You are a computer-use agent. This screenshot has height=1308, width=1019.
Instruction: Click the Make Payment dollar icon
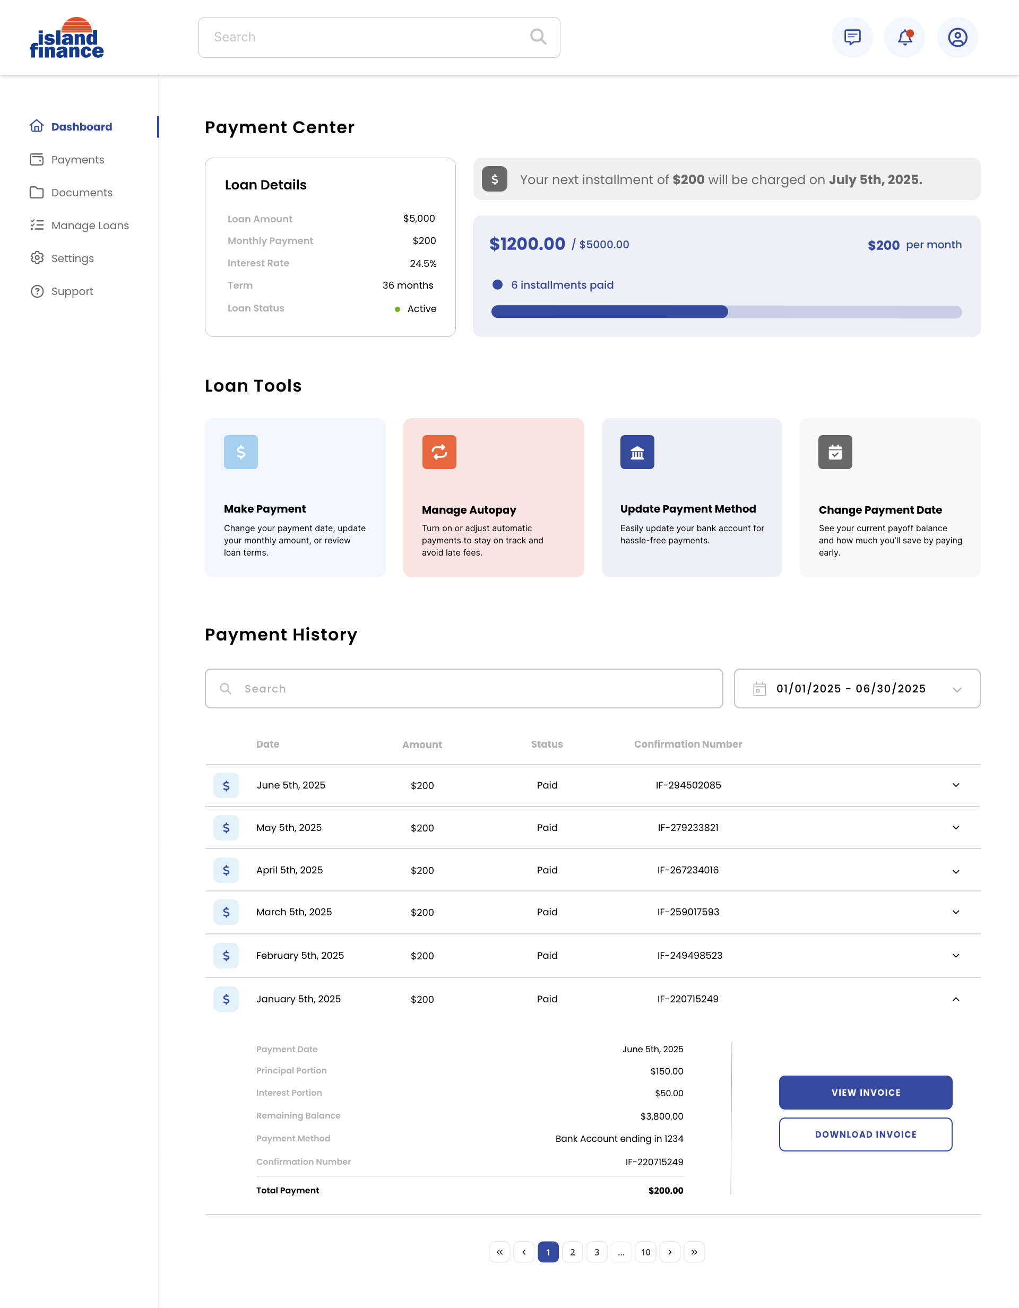tap(241, 452)
